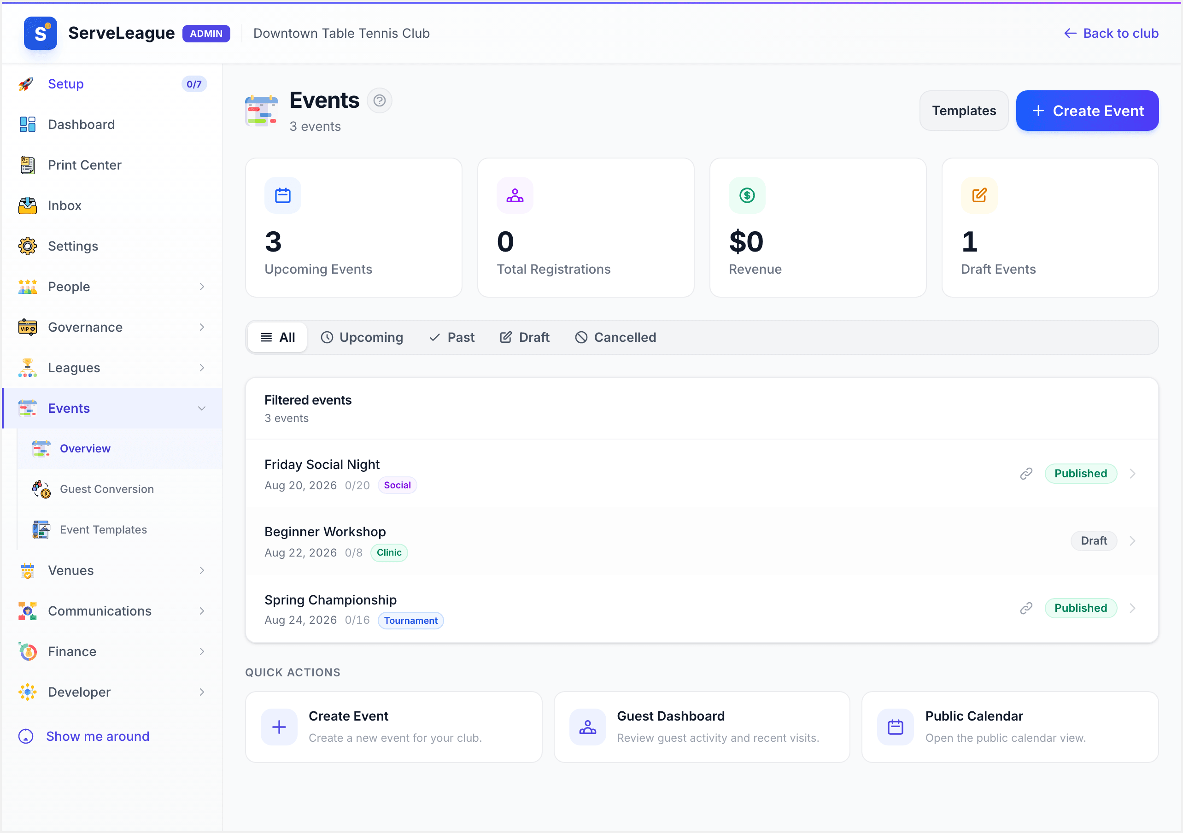Click the ServeLeague logo icon
1183x833 pixels.
(x=40, y=34)
